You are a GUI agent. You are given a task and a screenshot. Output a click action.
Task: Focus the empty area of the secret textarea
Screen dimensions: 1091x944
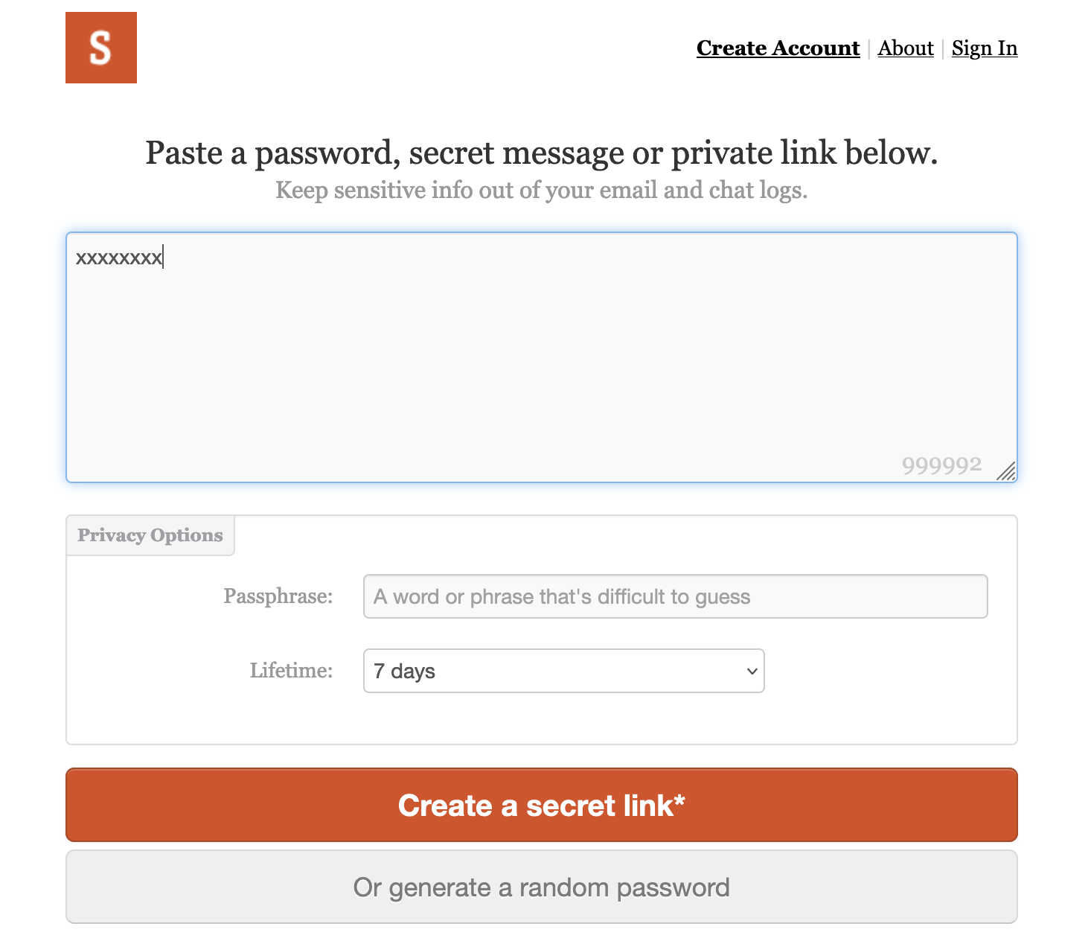pos(542,357)
